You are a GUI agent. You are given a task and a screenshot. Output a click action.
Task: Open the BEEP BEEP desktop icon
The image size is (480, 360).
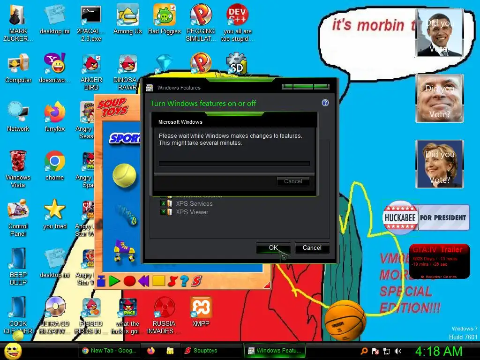tap(18, 266)
